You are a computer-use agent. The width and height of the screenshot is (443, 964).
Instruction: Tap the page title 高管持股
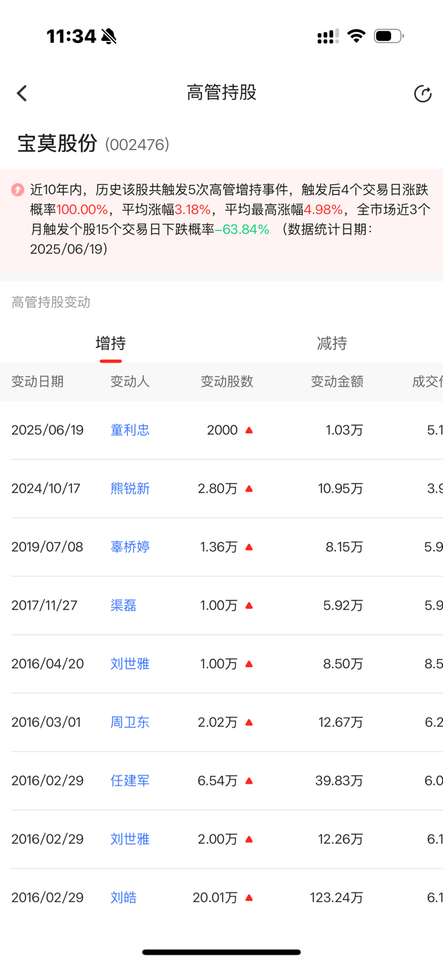pyautogui.click(x=221, y=92)
